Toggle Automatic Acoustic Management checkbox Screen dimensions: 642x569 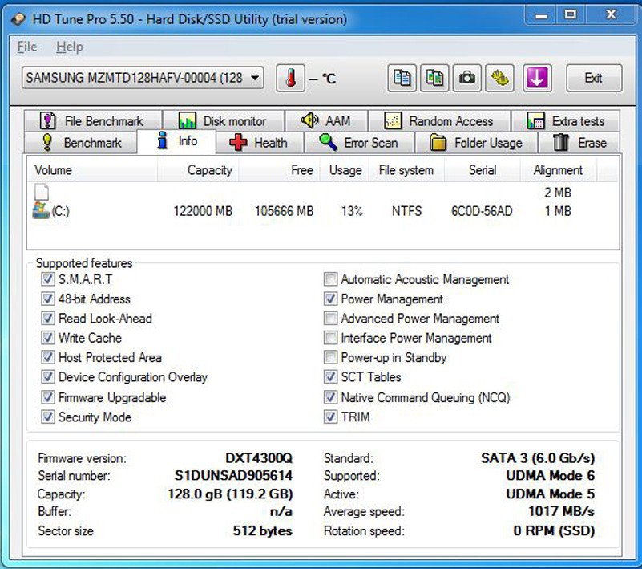tap(330, 280)
